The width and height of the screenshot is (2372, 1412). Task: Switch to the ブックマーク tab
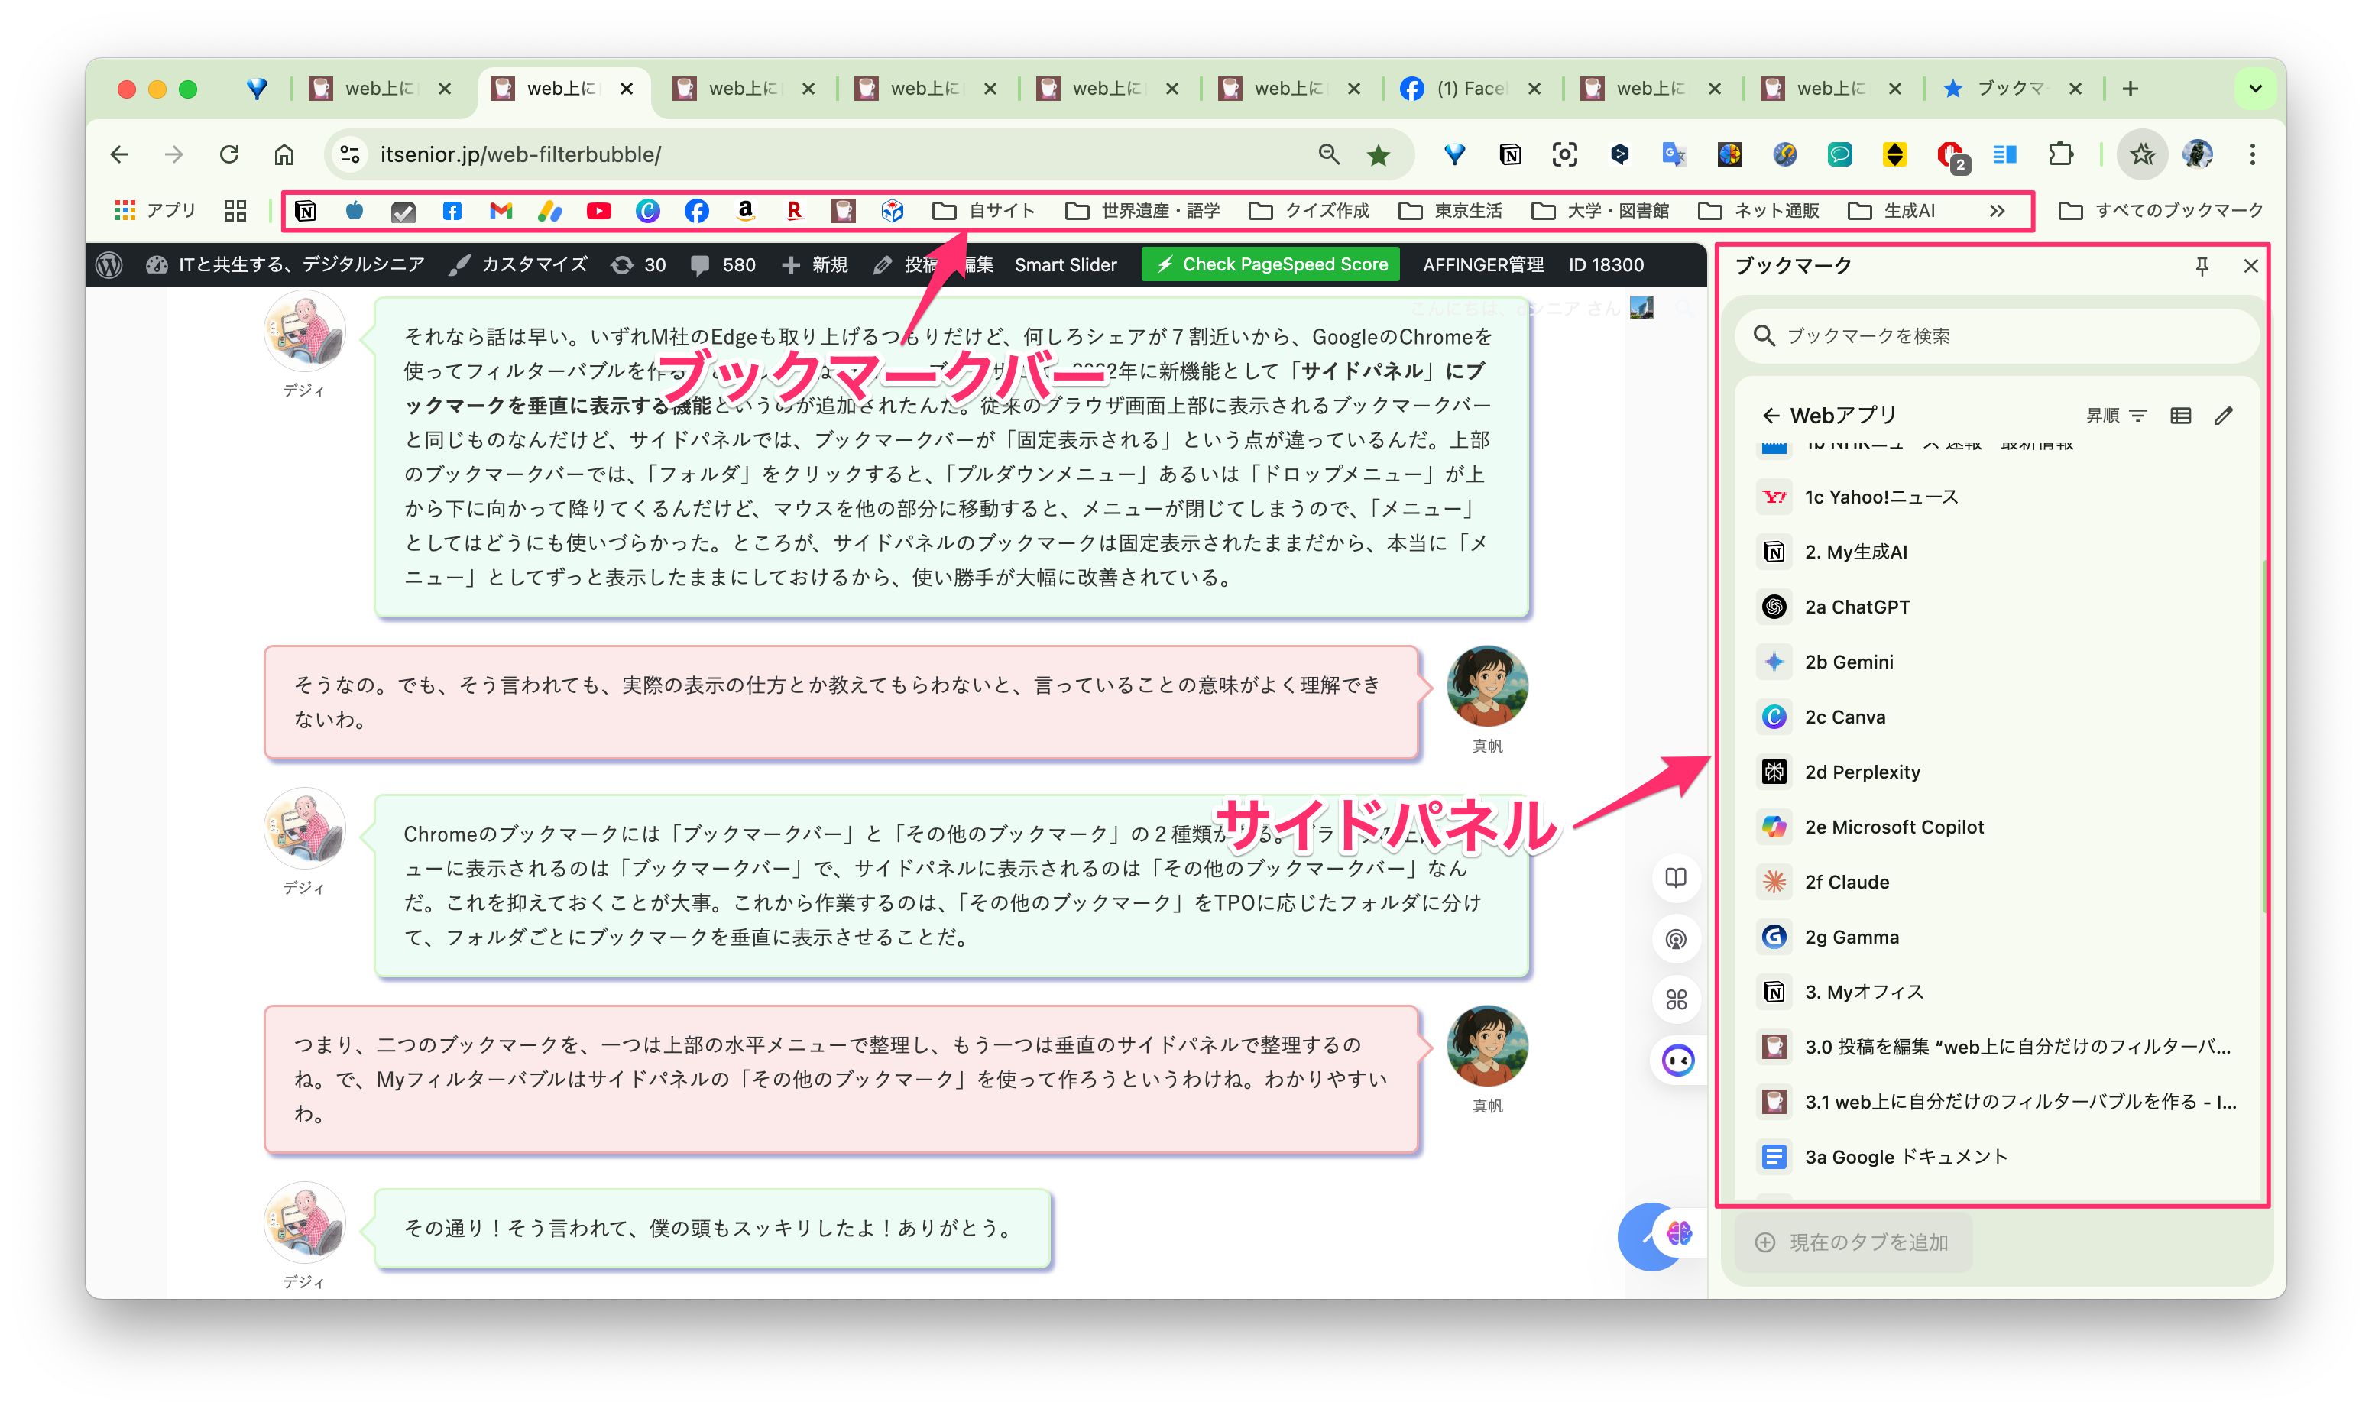tap(2011, 89)
